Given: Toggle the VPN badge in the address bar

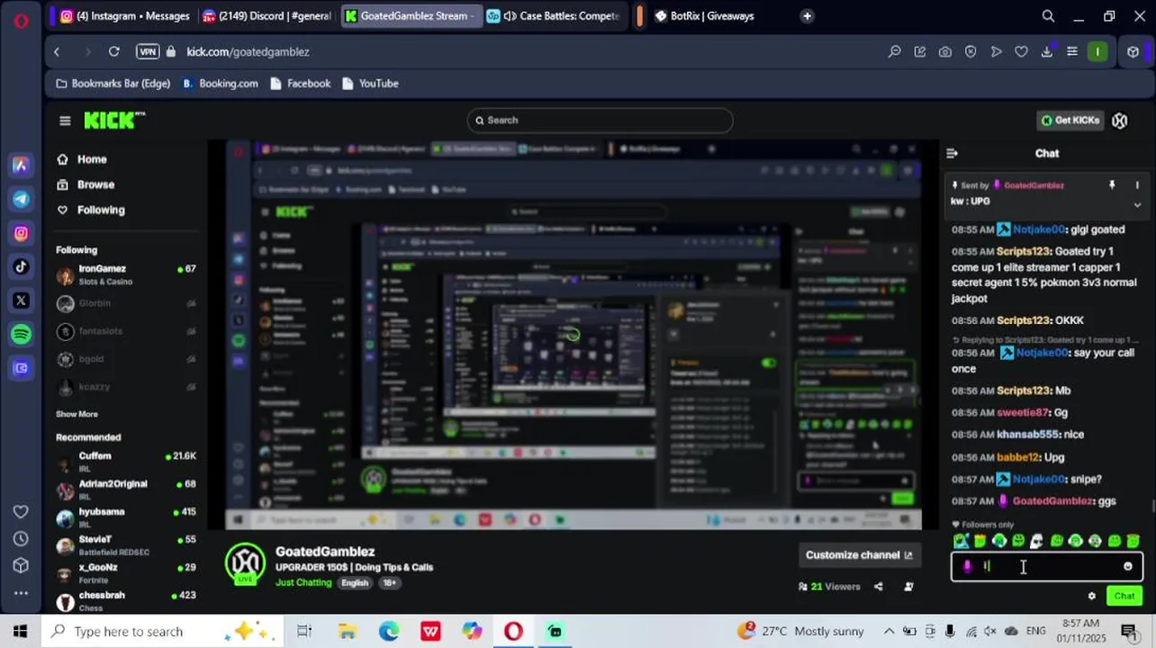Looking at the screenshot, I should (149, 51).
